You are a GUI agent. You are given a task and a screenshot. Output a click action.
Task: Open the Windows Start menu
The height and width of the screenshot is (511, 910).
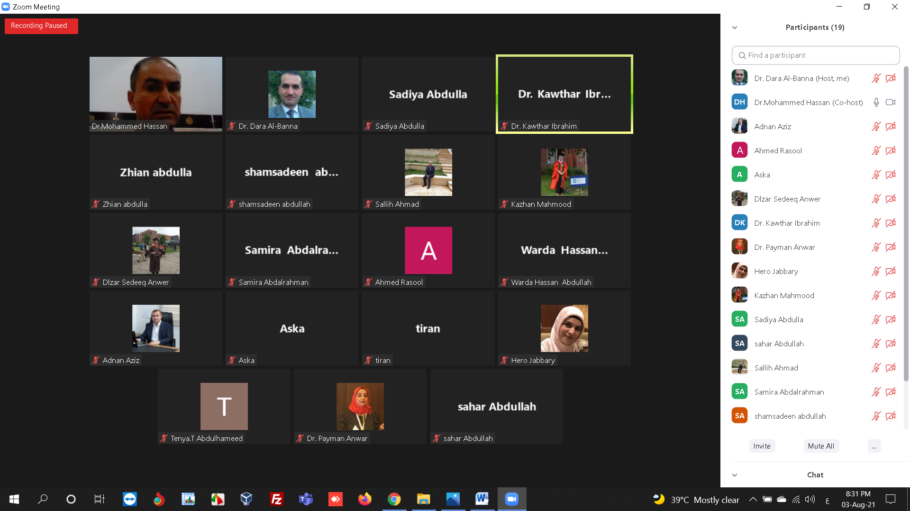(x=14, y=499)
